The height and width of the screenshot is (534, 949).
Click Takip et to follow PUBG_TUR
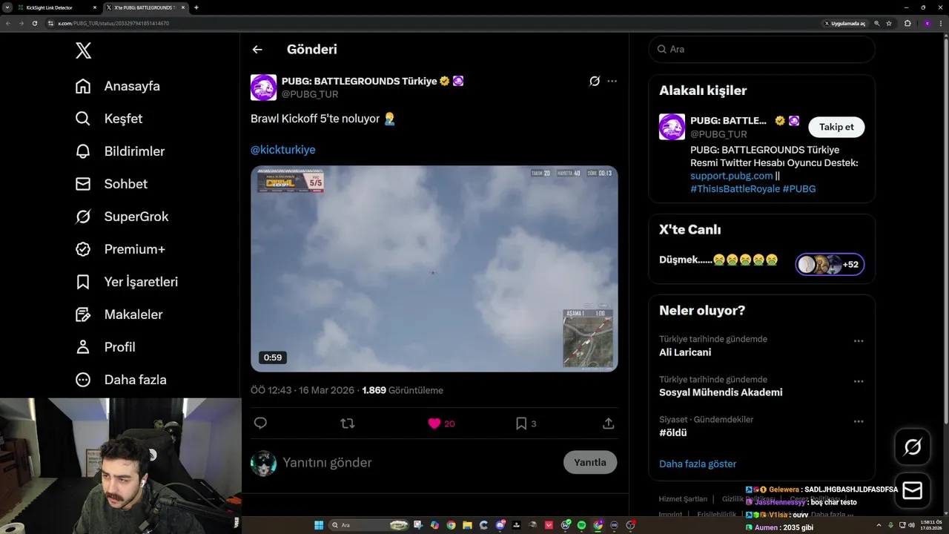(x=836, y=127)
